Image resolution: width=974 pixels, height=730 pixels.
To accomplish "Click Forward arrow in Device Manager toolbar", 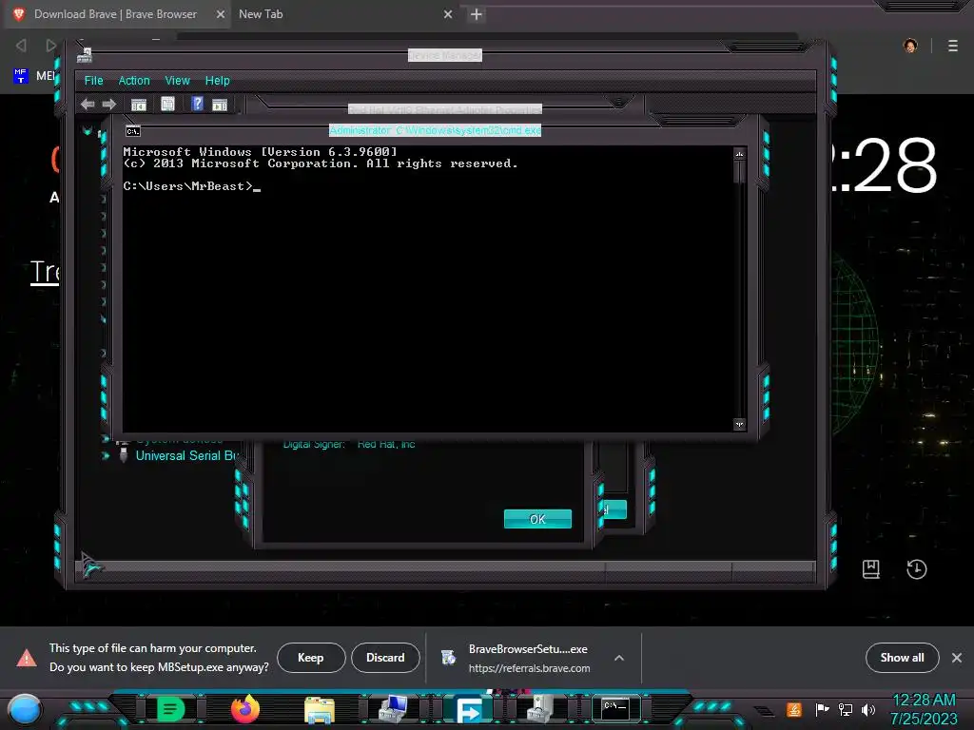I will 109,105.
